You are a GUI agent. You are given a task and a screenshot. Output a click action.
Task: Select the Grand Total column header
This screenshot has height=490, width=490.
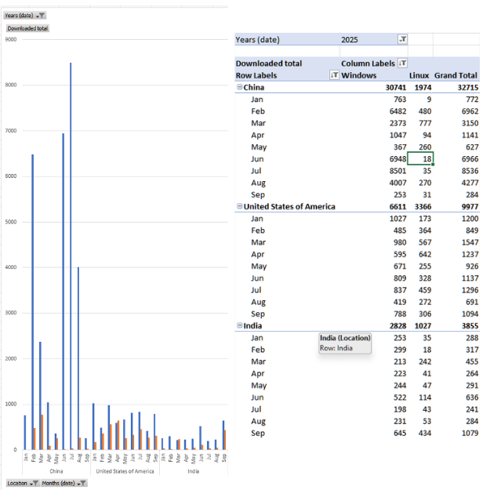(456, 75)
